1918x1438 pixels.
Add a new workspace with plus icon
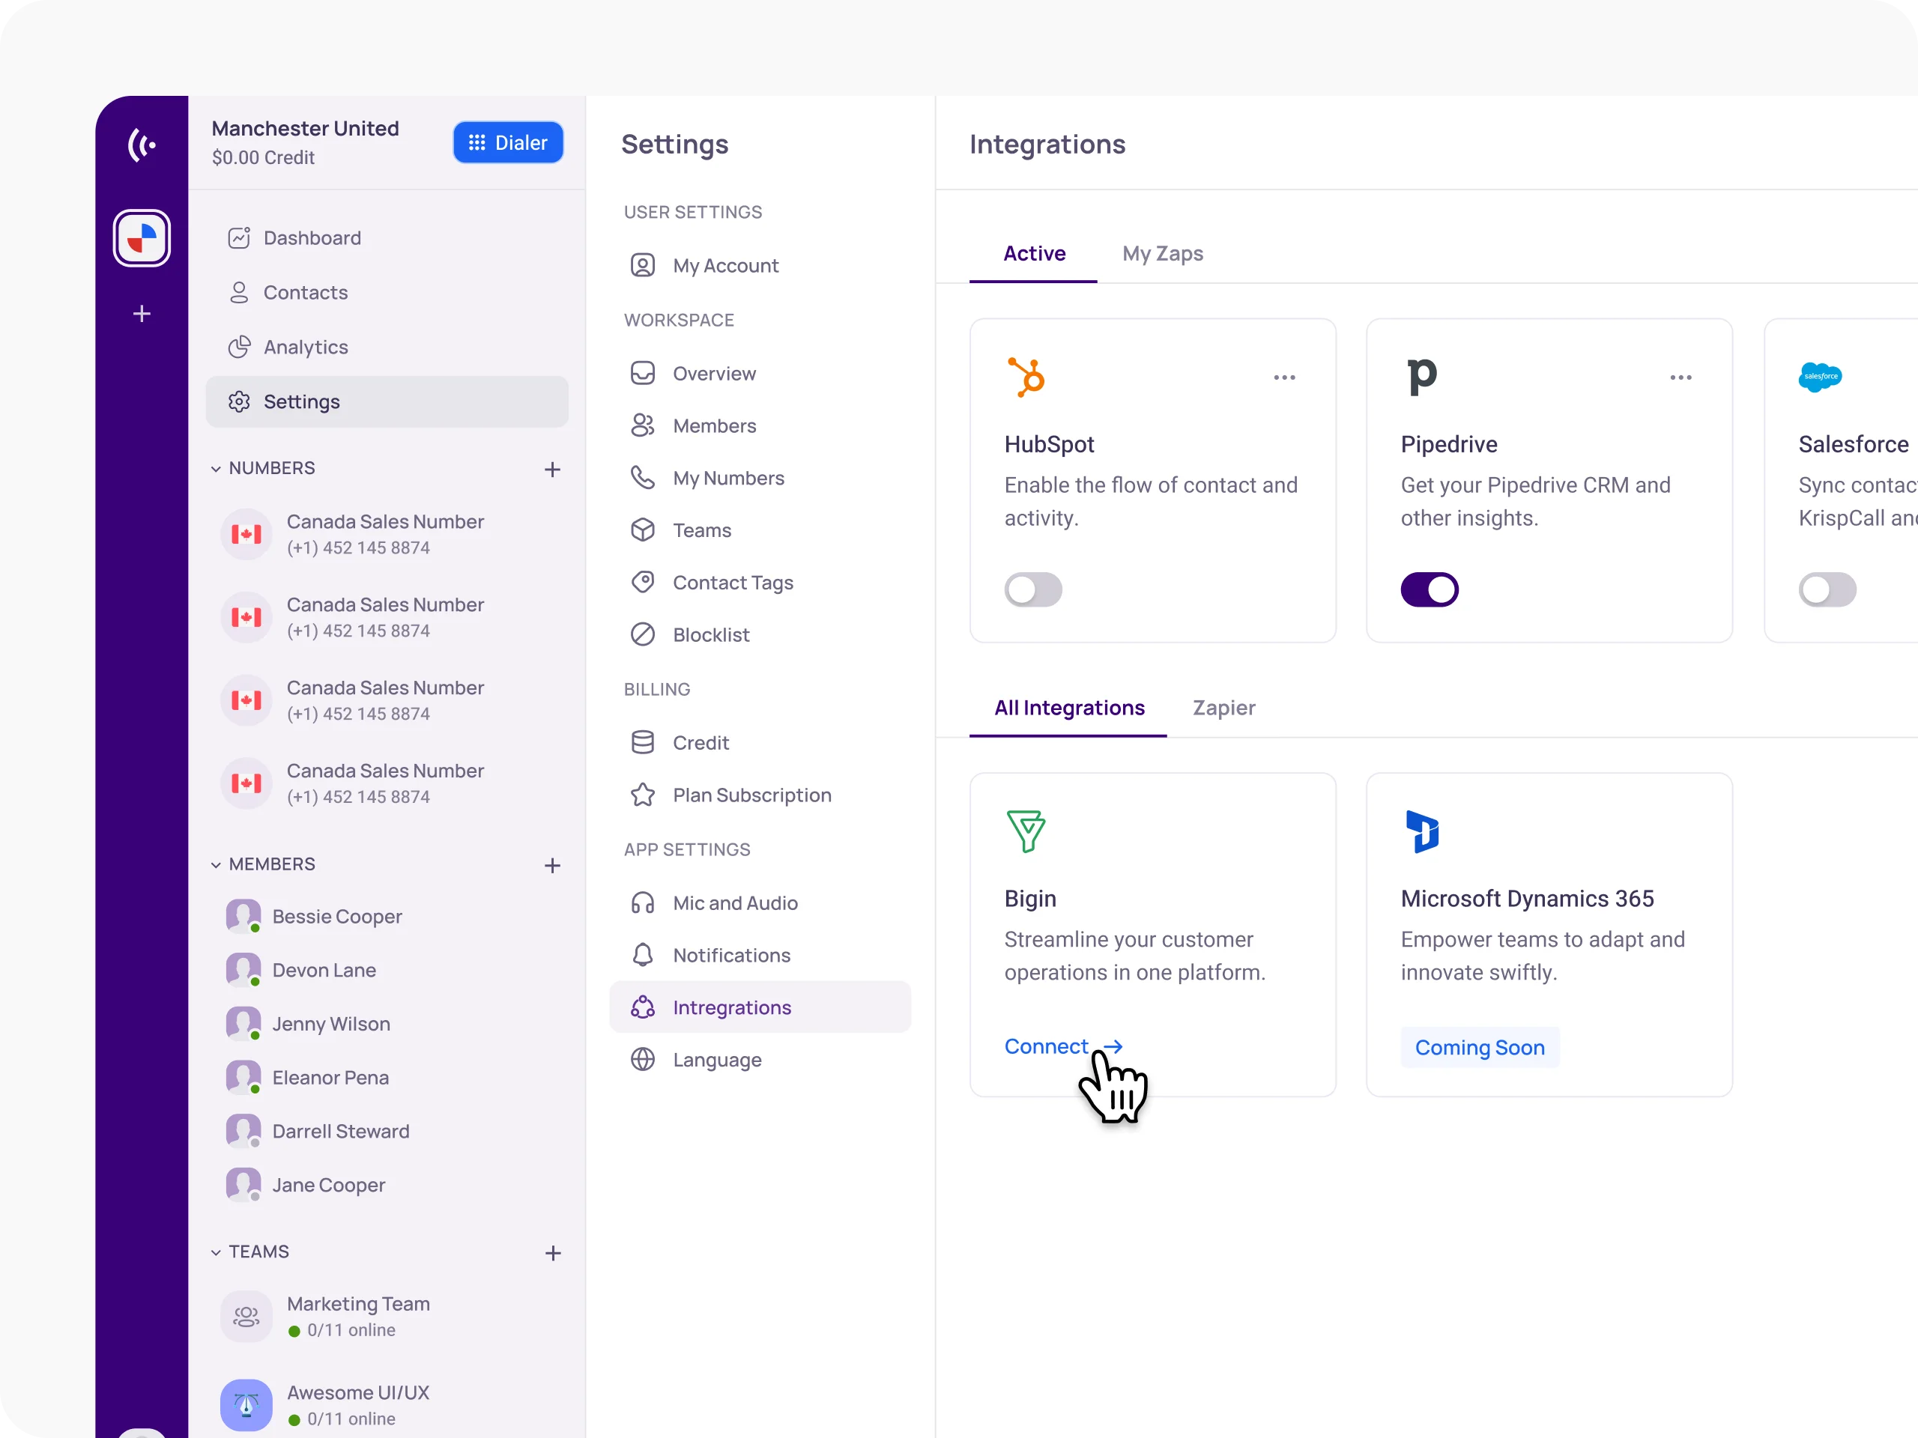142,313
